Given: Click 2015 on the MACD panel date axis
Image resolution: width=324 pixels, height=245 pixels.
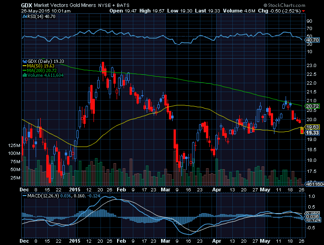Looking at the screenshot, I should point(75,241).
